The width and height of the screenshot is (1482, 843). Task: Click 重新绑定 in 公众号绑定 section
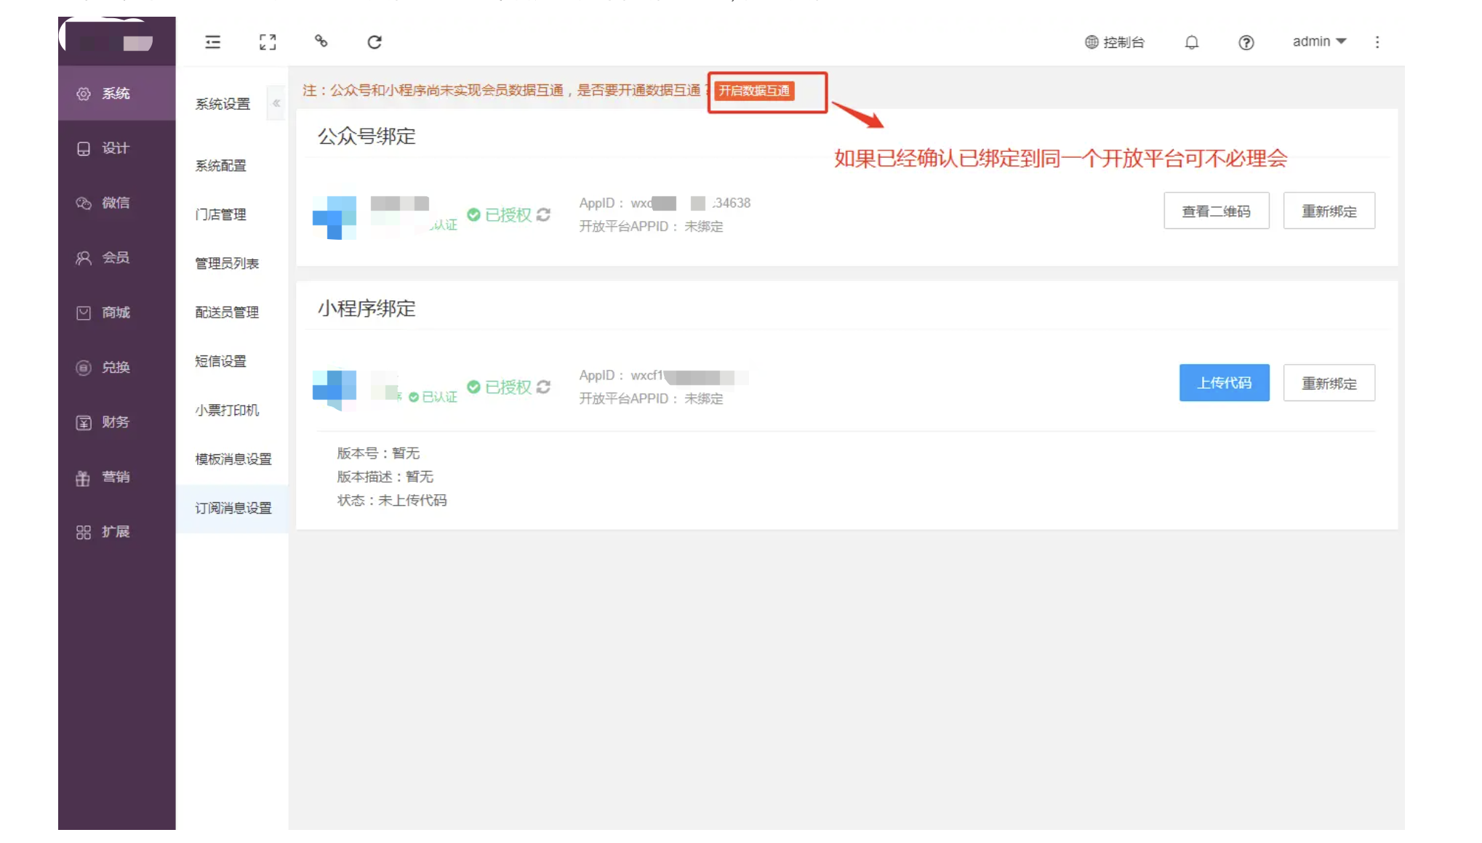[1329, 211]
